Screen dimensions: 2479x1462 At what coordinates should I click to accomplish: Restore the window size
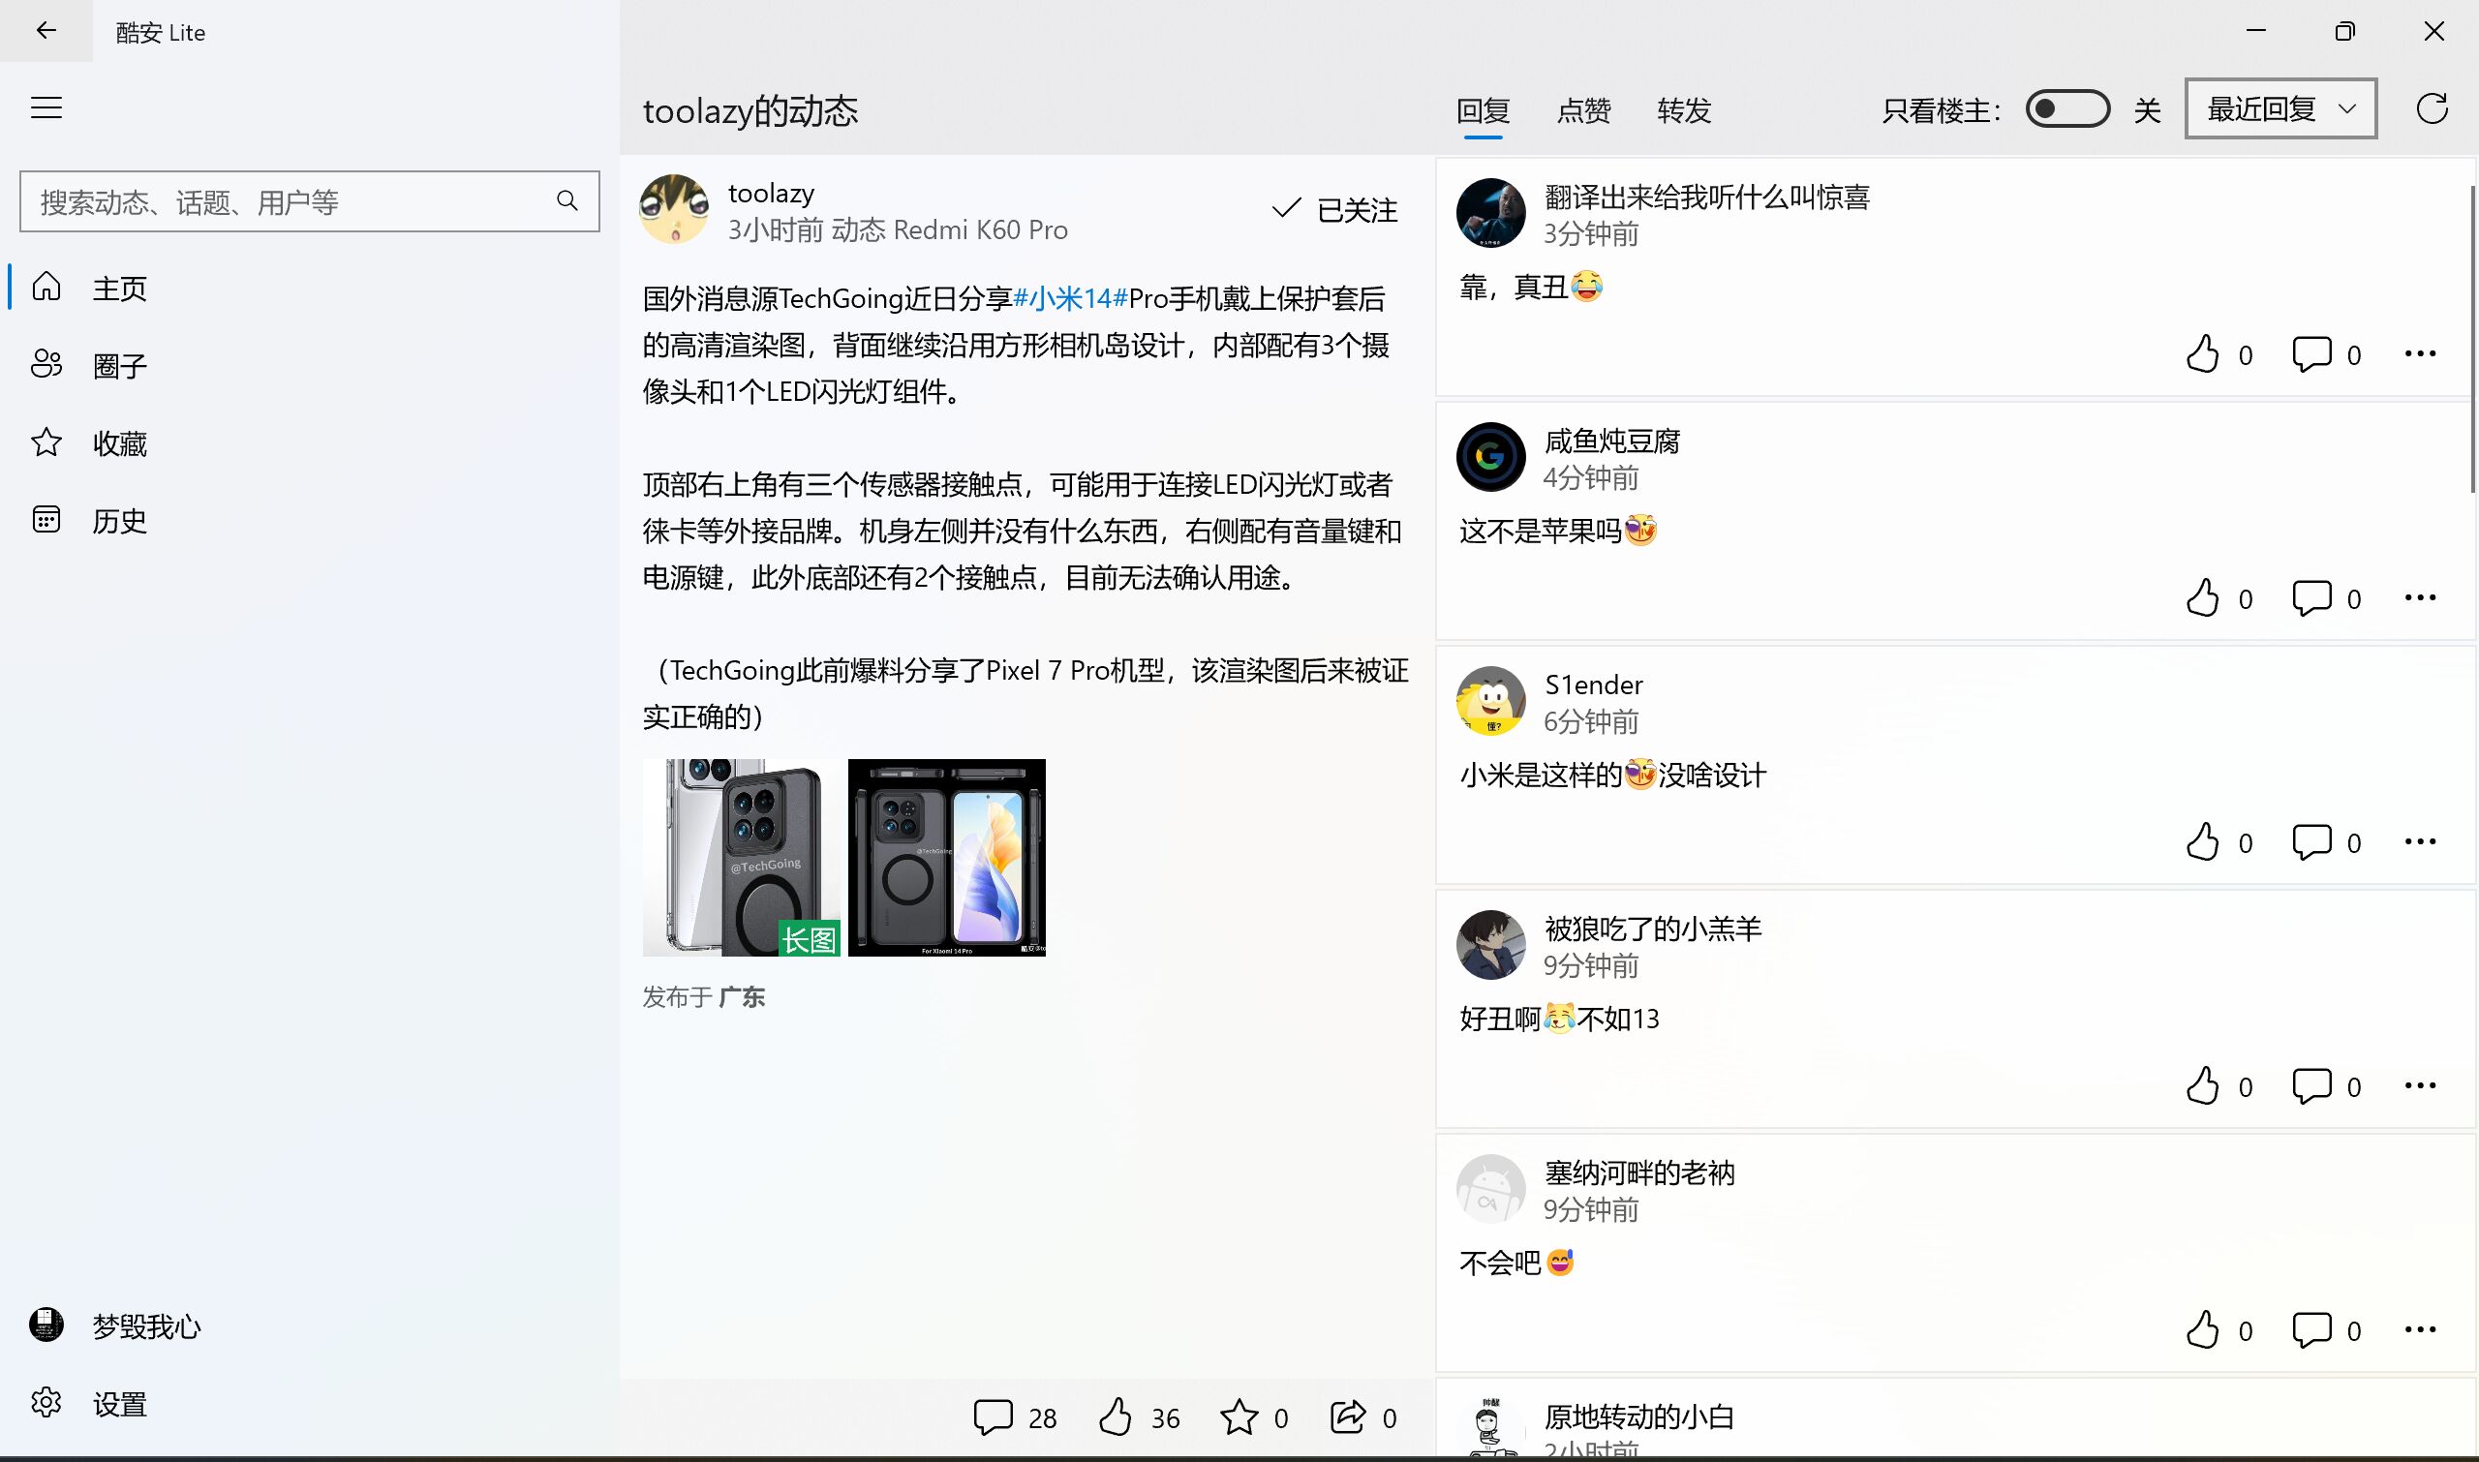[x=2345, y=31]
